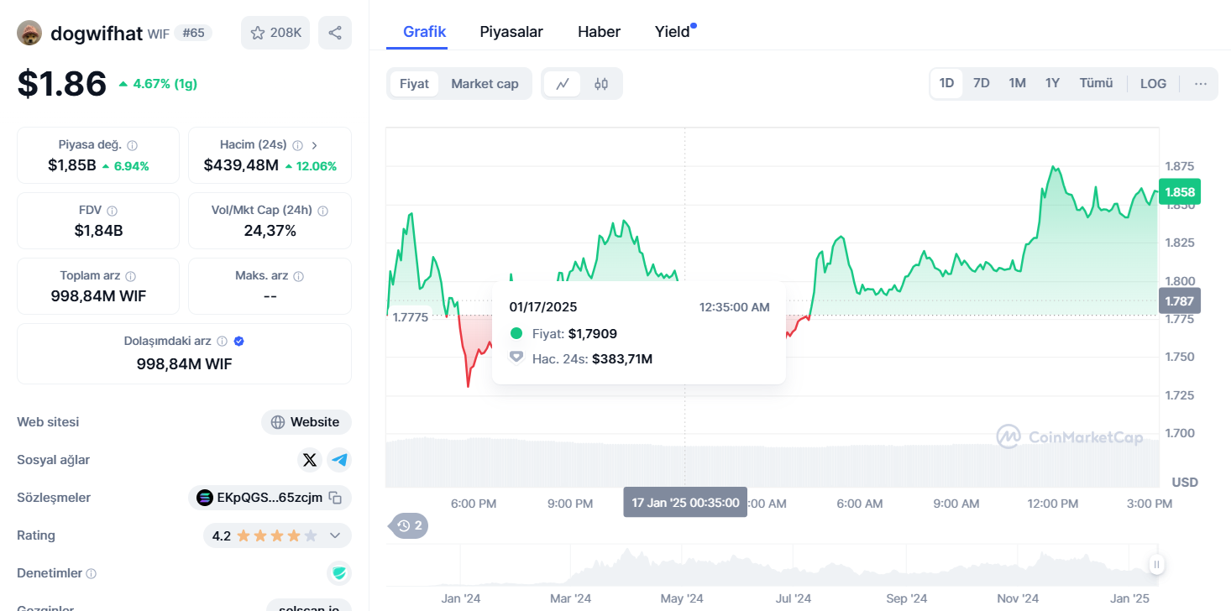Switch to line chart view

click(x=563, y=84)
